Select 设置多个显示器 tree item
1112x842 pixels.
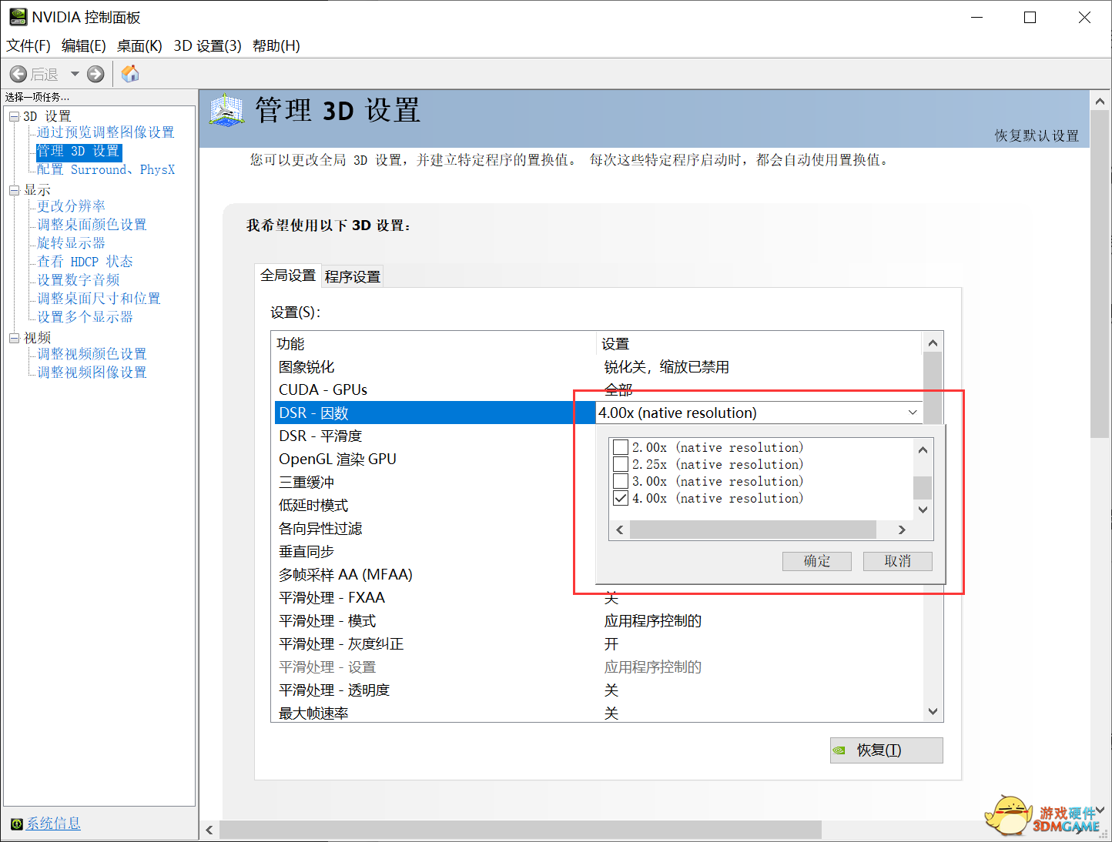85,317
